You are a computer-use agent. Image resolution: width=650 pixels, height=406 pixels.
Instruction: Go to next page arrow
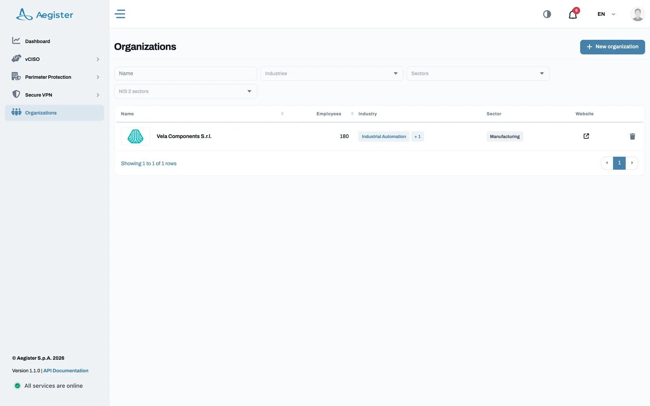click(x=632, y=163)
